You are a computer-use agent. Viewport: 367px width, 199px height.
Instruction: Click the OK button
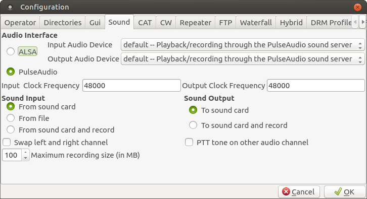coord(345,192)
